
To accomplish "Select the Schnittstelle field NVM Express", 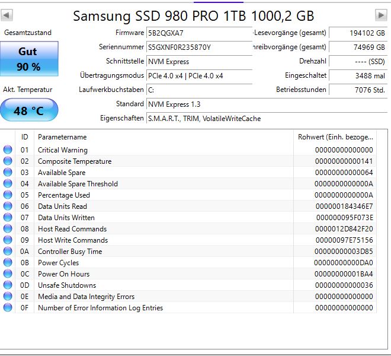I will tap(199, 62).
